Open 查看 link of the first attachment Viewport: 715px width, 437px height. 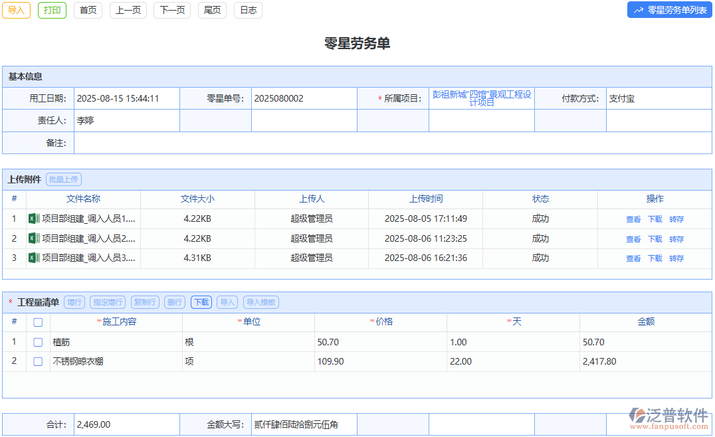click(x=633, y=218)
